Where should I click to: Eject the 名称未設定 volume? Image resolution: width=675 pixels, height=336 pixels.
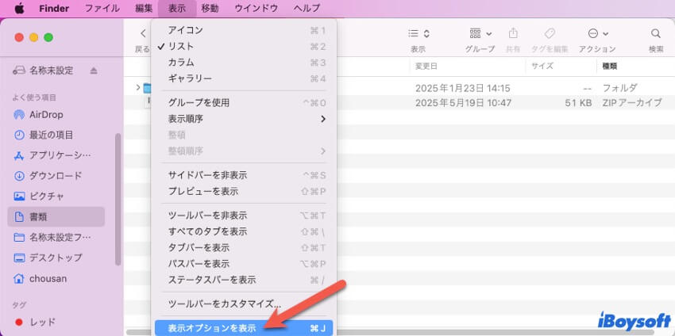click(x=94, y=71)
